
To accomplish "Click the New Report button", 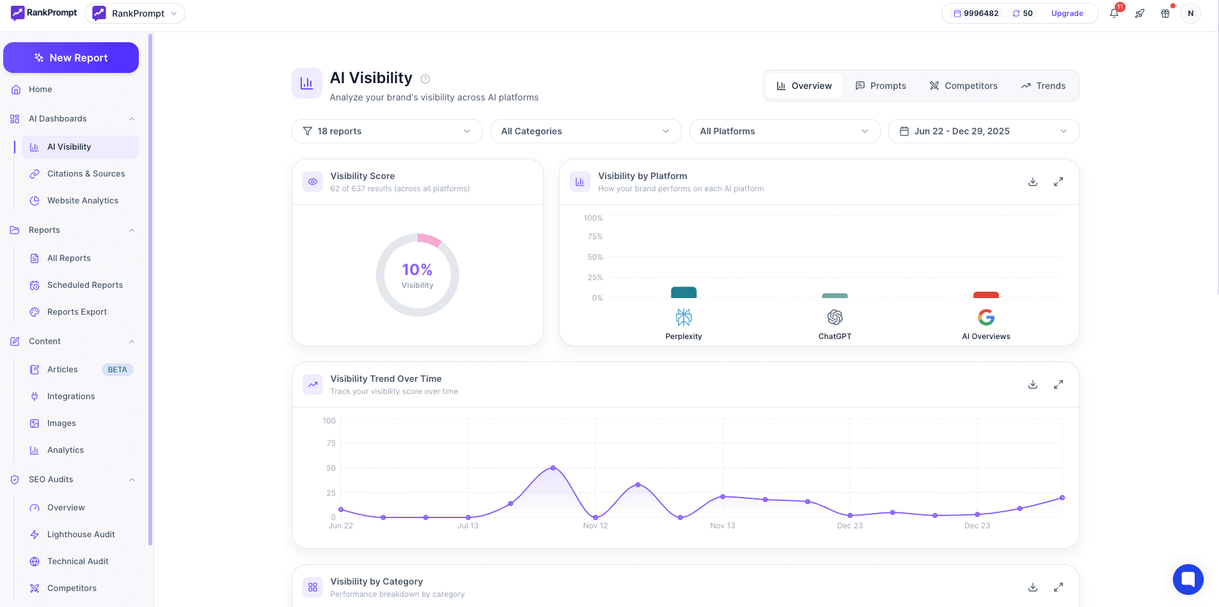I will click(x=71, y=58).
